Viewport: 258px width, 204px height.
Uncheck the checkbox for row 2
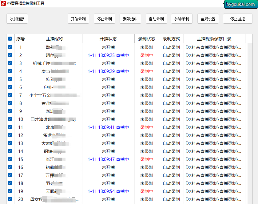click(x=10, y=55)
